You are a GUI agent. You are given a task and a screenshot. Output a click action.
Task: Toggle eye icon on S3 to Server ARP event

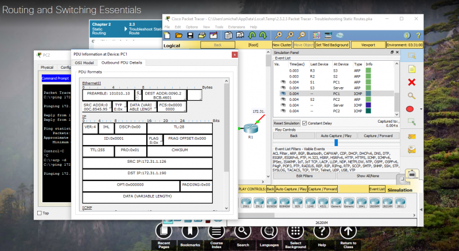point(283,88)
